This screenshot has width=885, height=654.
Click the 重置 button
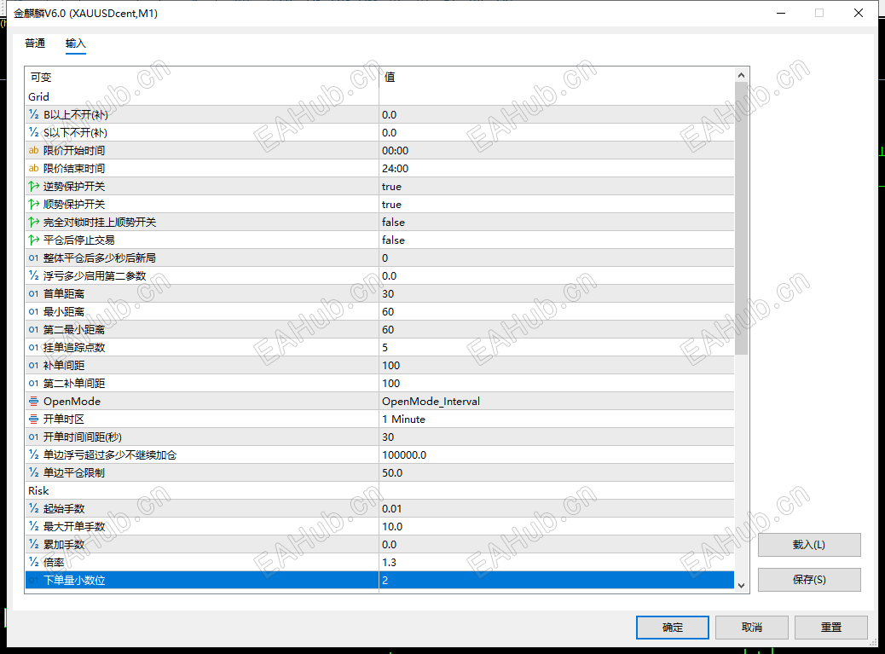coord(830,627)
